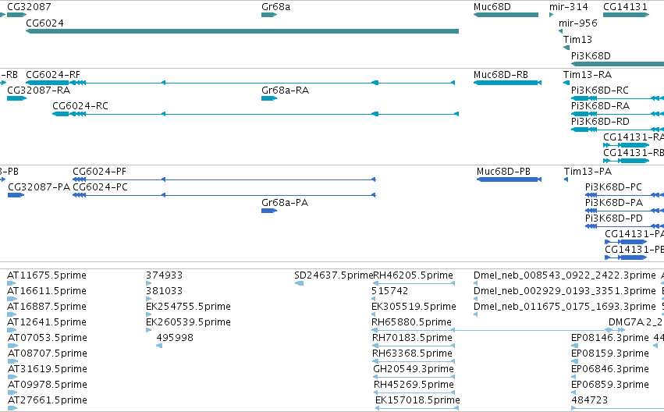The height and width of the screenshot is (412, 664).
Task: Select the RH46205.5prime EST
Action: [414, 283]
